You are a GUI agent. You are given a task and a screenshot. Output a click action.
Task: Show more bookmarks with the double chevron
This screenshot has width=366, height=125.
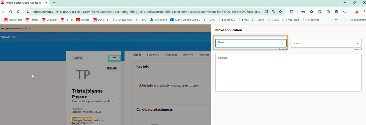click(336, 20)
